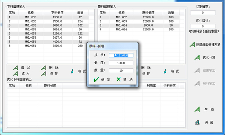Click the 原料 quantity cell 50
The width and height of the screenshot is (225, 135).
point(171,25)
